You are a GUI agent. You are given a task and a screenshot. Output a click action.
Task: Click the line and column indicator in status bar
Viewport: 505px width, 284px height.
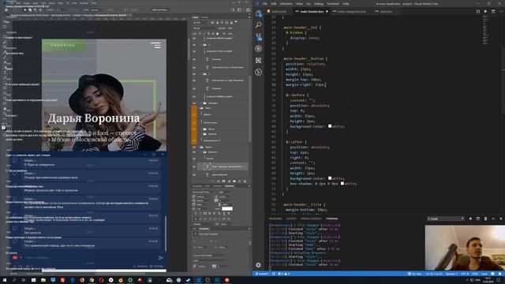[x=434, y=274]
